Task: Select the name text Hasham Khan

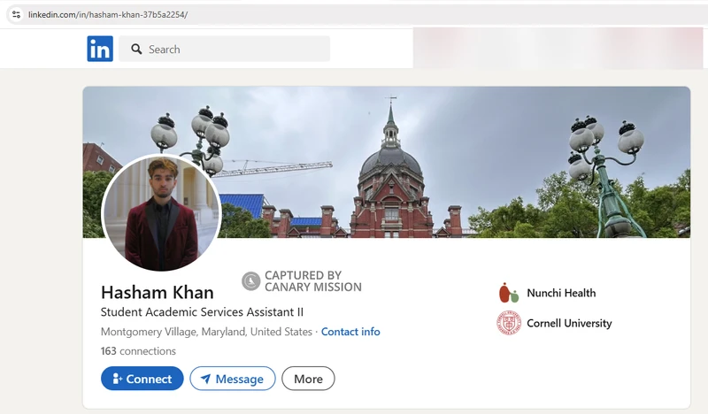Action: pos(158,293)
